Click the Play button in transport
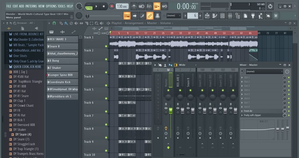This screenshot has width=299, height=158. (96, 6)
